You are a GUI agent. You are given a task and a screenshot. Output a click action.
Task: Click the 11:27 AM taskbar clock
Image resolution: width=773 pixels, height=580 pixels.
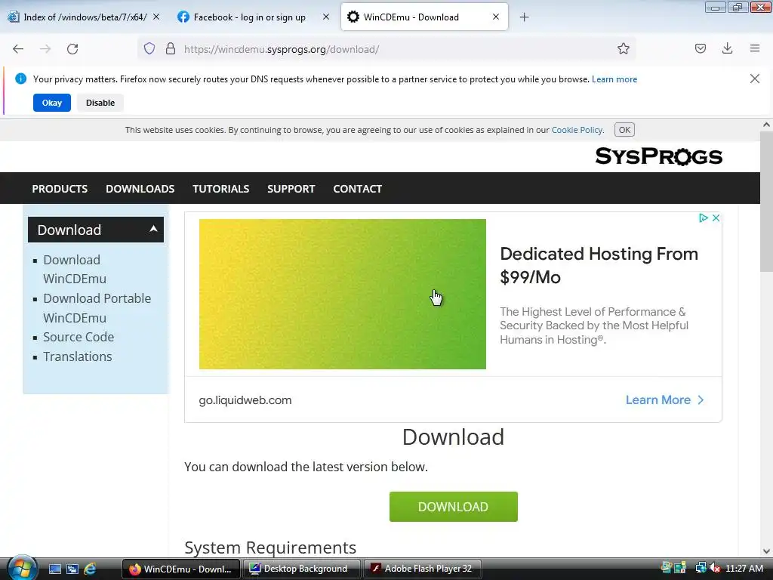(744, 568)
